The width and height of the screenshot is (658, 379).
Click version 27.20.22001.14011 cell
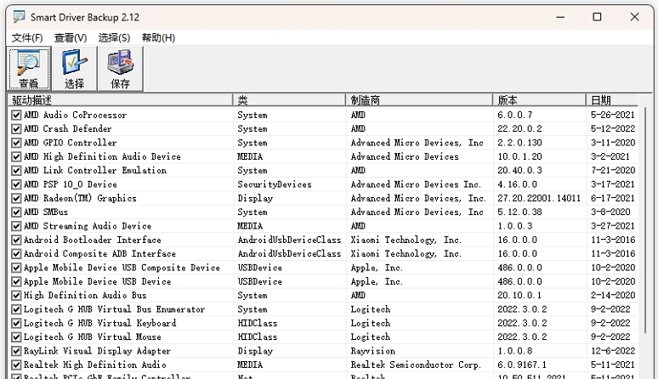click(539, 198)
